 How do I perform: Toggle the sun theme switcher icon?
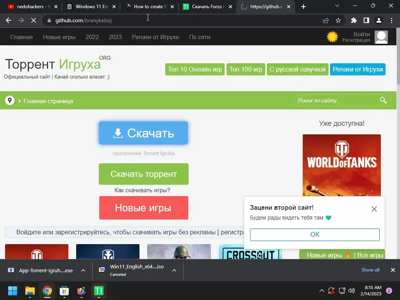[332, 37]
